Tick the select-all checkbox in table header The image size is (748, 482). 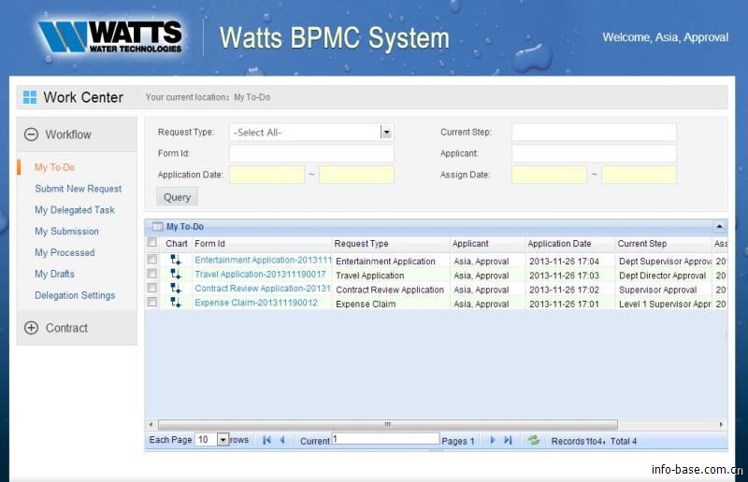point(151,243)
